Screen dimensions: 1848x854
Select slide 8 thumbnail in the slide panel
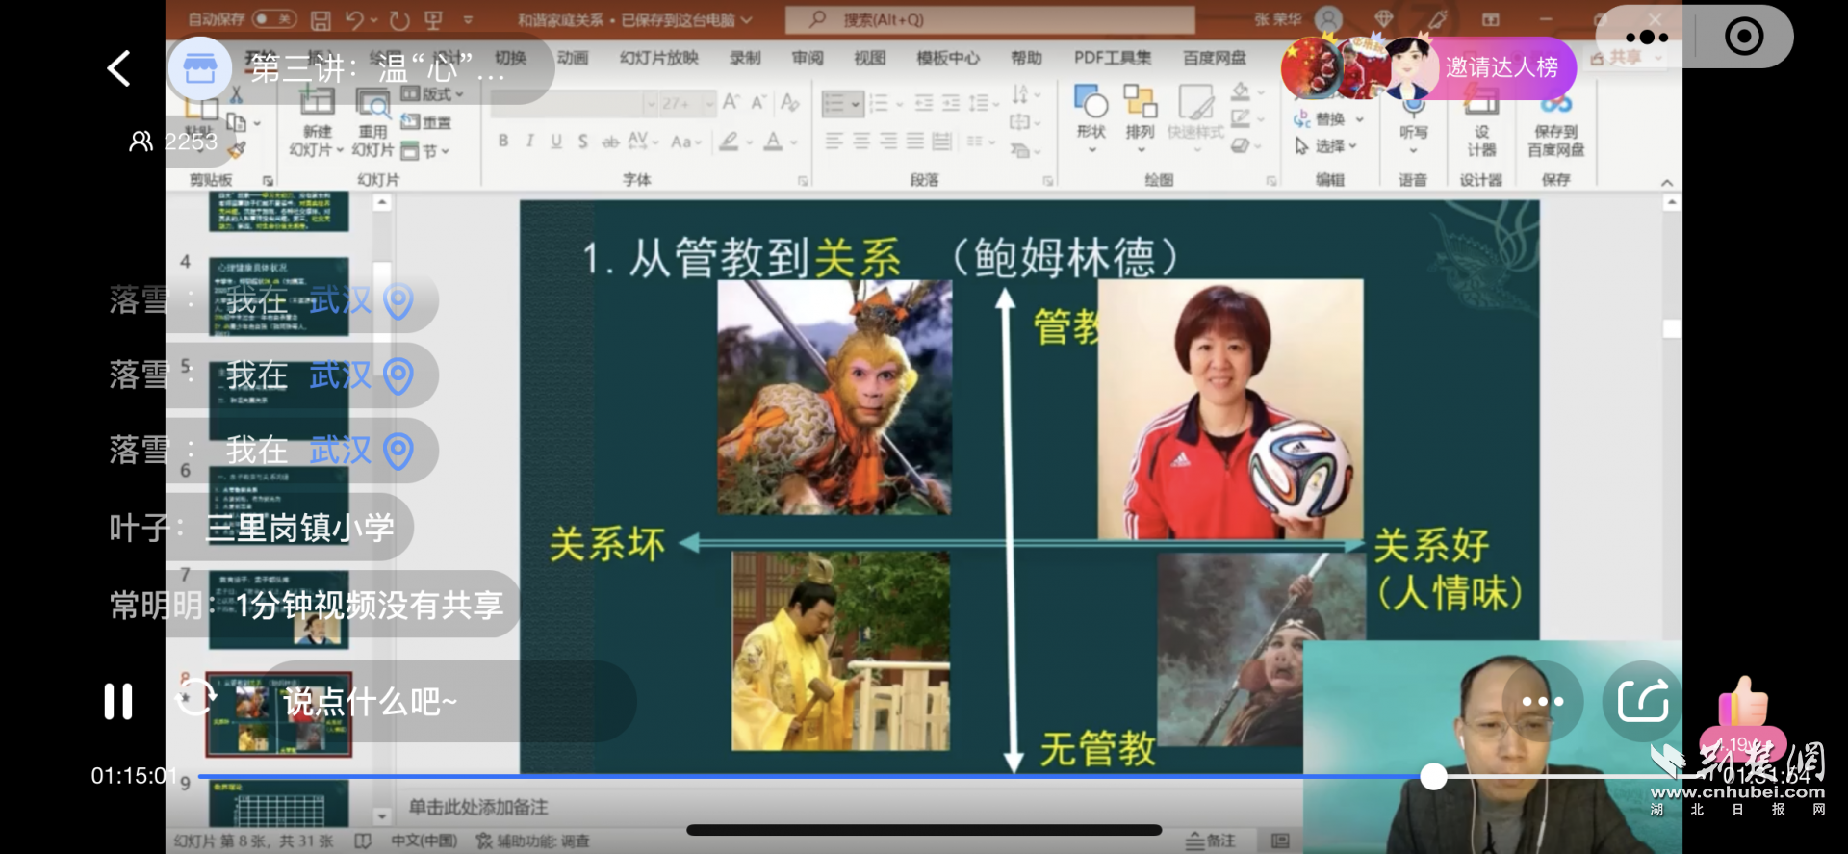pos(279,713)
